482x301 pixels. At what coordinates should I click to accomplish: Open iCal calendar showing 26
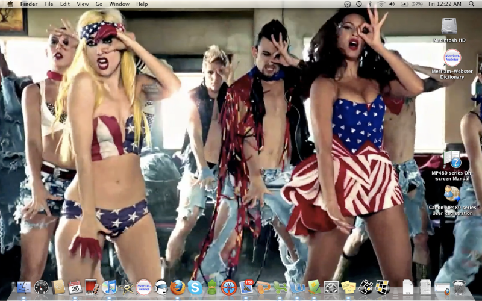pos(75,288)
